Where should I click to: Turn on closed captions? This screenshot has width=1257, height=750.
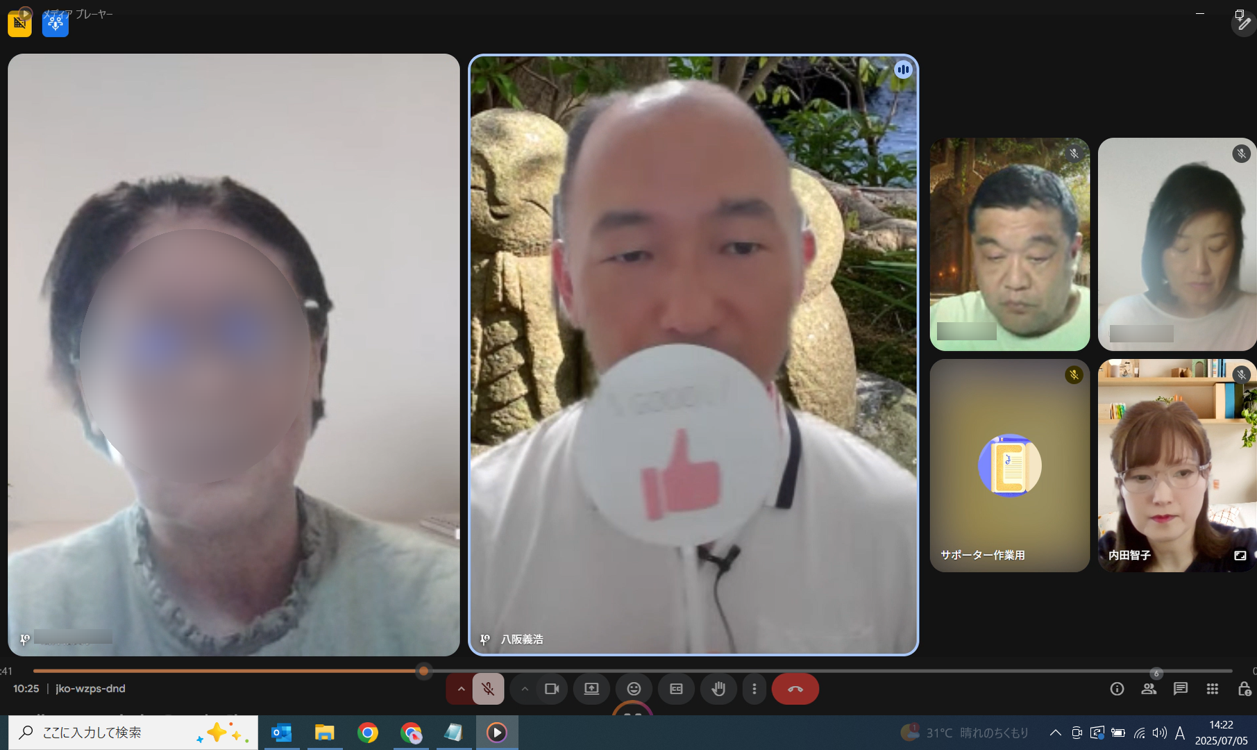[x=676, y=689]
